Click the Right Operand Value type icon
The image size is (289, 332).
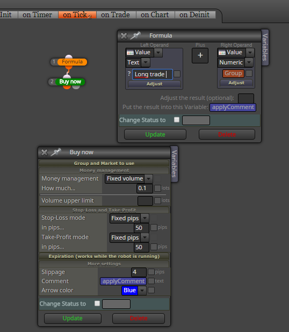[x=222, y=52]
